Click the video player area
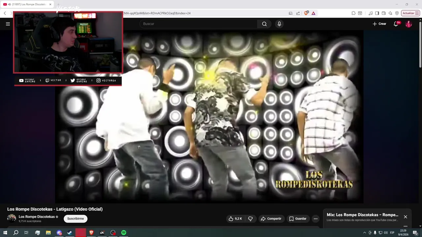The width and height of the screenshot is (422, 237). pyautogui.click(x=209, y=117)
